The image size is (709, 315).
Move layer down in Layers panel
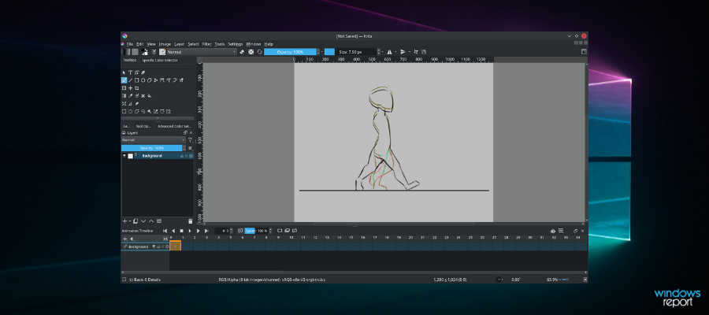point(143,221)
